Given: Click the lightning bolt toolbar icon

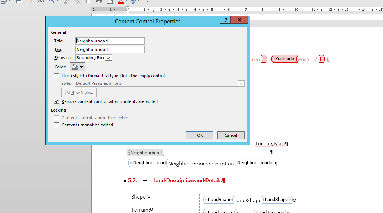Looking at the screenshot, I should click(31, 1).
